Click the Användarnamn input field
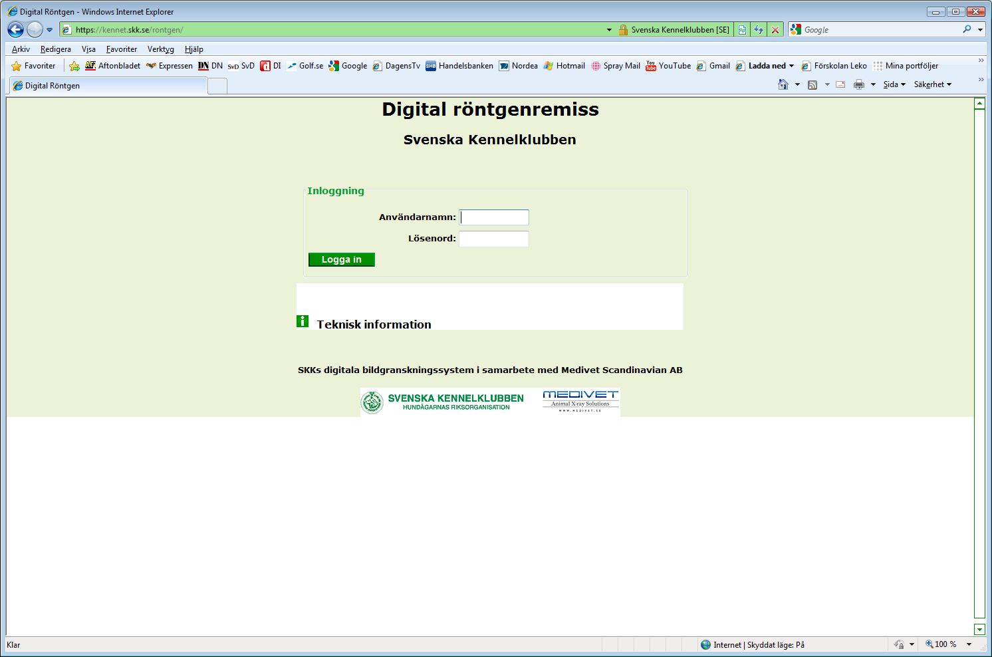 tap(494, 217)
